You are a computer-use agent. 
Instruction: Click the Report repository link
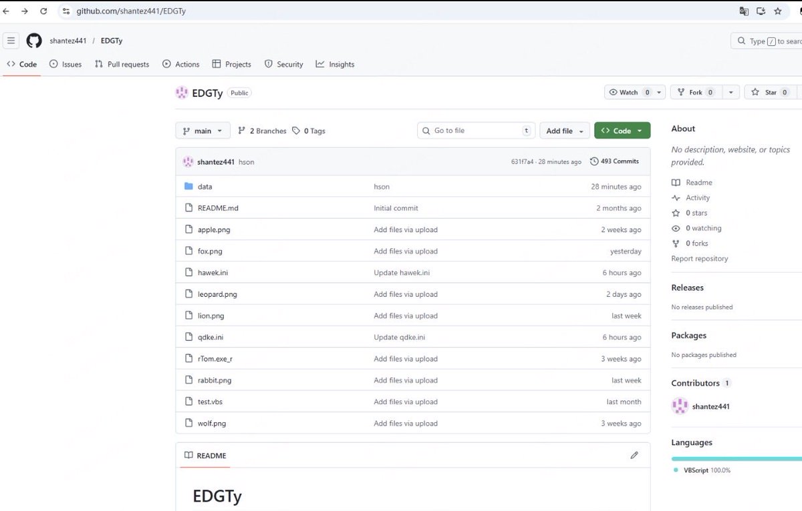pyautogui.click(x=700, y=259)
